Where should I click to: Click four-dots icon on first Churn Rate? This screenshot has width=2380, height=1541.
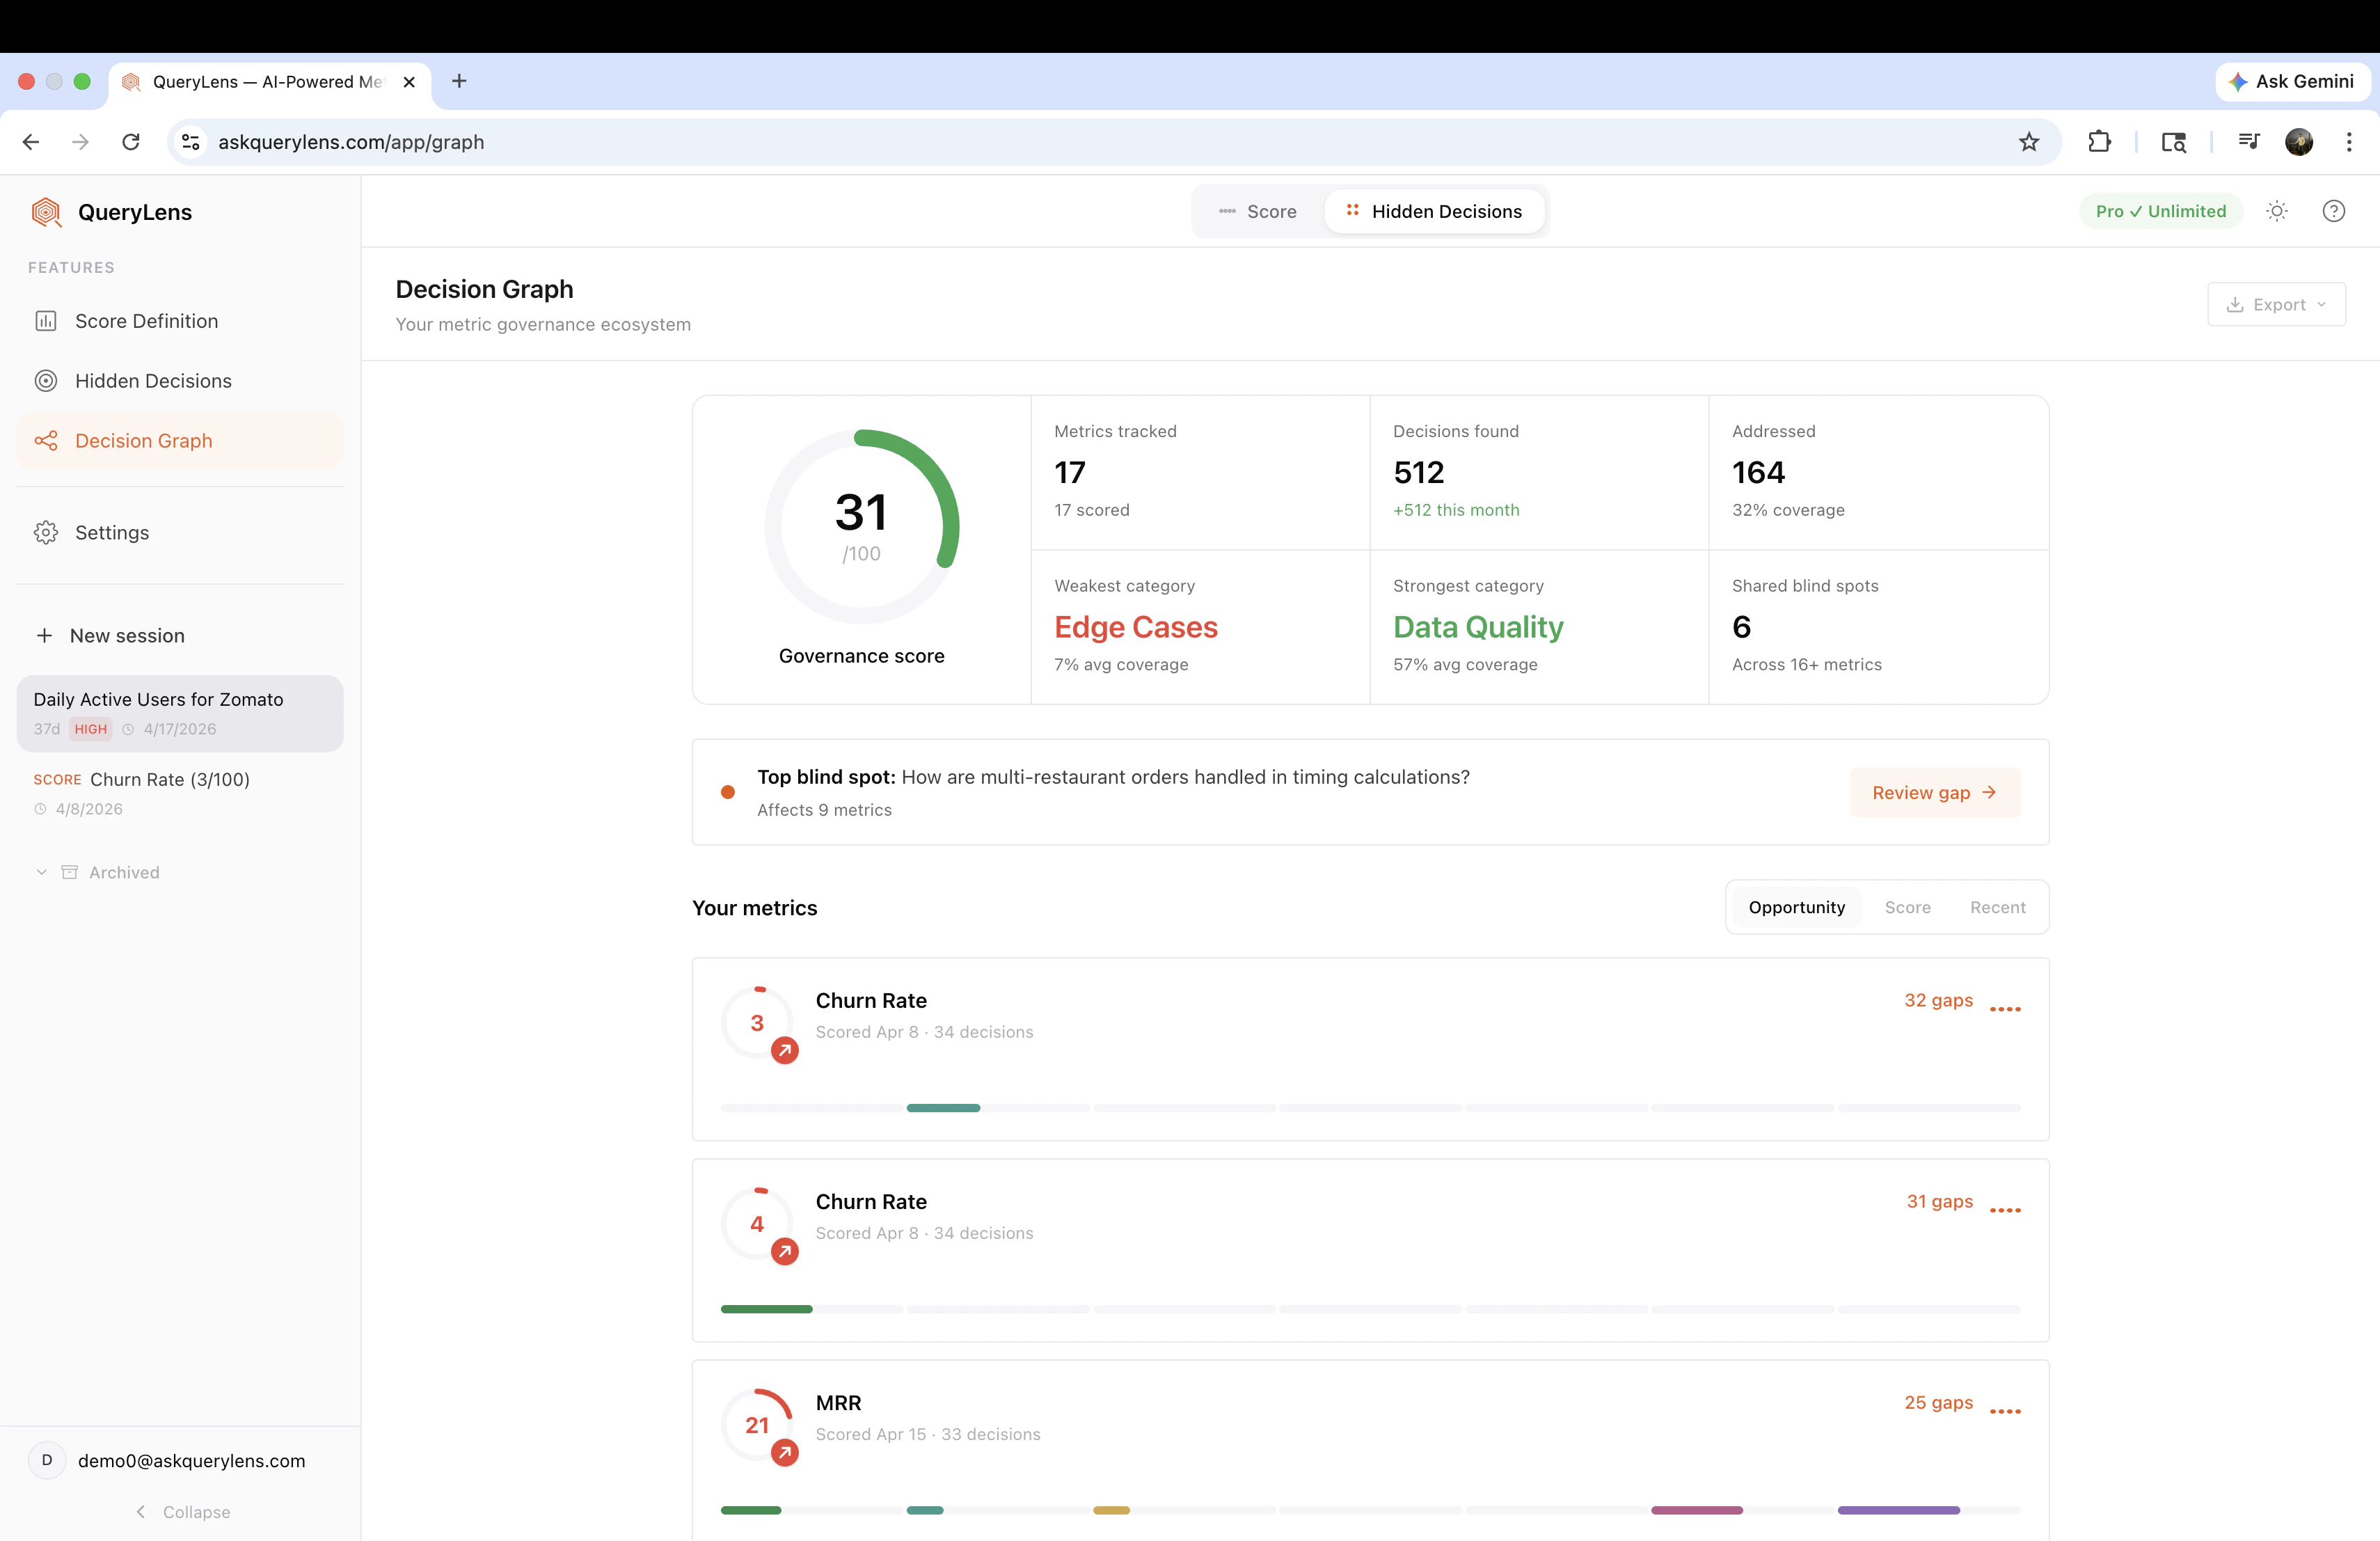2005,1009
